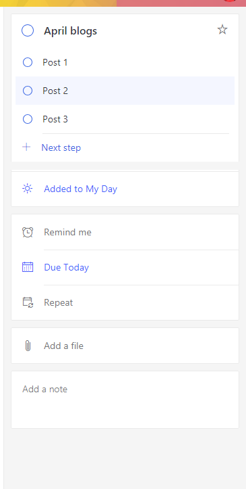Select the Post 3 step text
The height and width of the screenshot is (489, 246).
tap(55, 119)
